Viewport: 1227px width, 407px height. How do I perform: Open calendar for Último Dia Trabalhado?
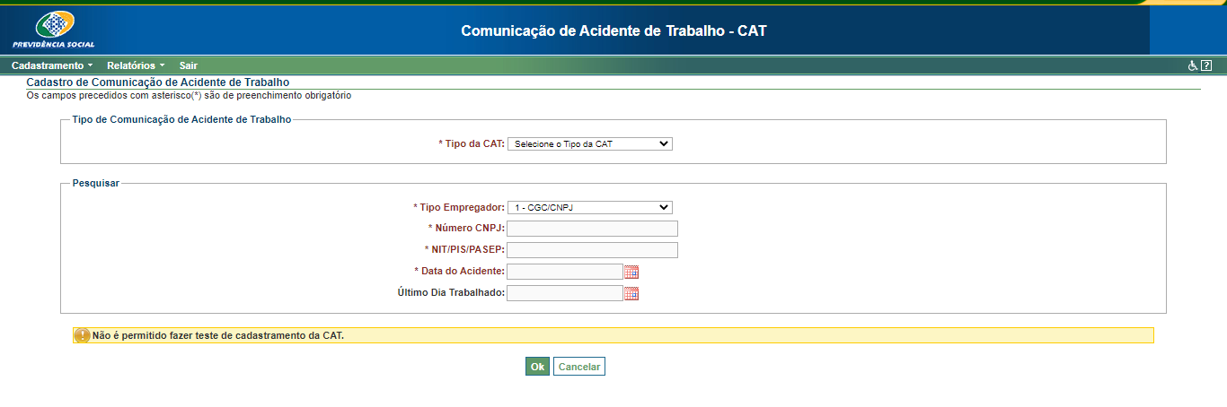[631, 293]
